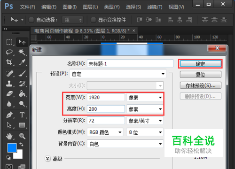Select the Path Selection tool
Image resolution: width=235 pixels, height=169 pixels.
tap(9, 125)
